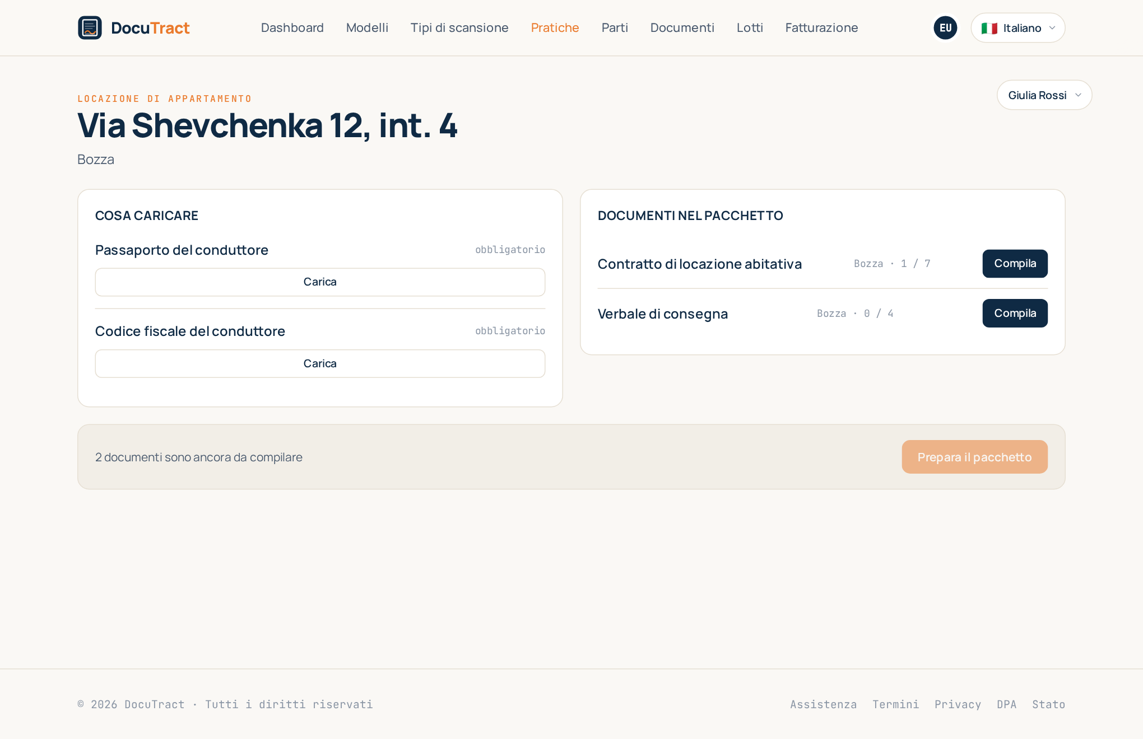Open the Lotti section
Screen dimensions: 1143x739
click(x=750, y=28)
